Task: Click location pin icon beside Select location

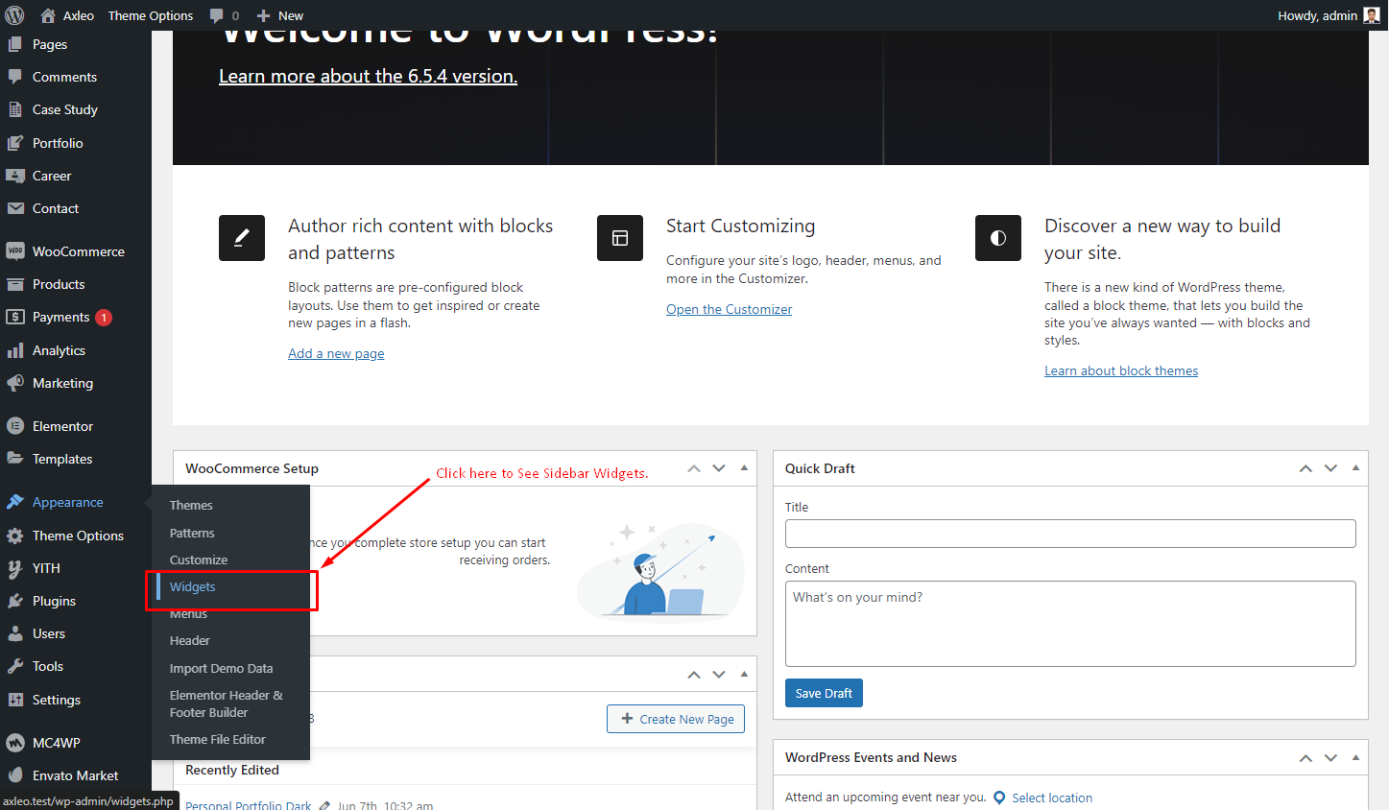Action: pyautogui.click(x=999, y=798)
